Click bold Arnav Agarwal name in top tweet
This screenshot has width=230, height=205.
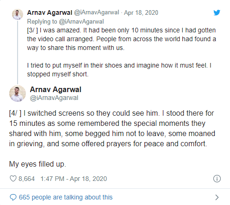coord(50,12)
